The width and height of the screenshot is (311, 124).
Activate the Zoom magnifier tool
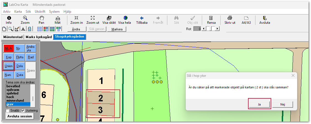[x=25, y=20]
